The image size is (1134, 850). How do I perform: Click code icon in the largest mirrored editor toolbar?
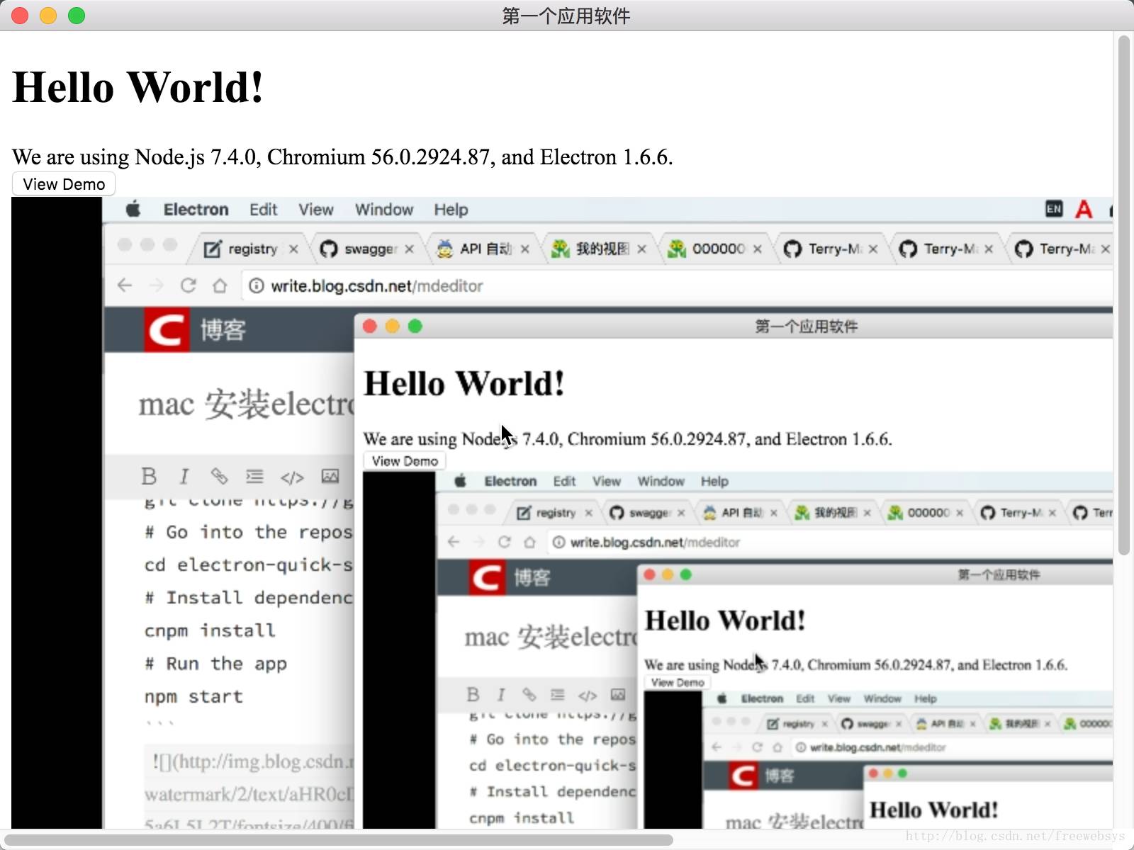coord(292,477)
